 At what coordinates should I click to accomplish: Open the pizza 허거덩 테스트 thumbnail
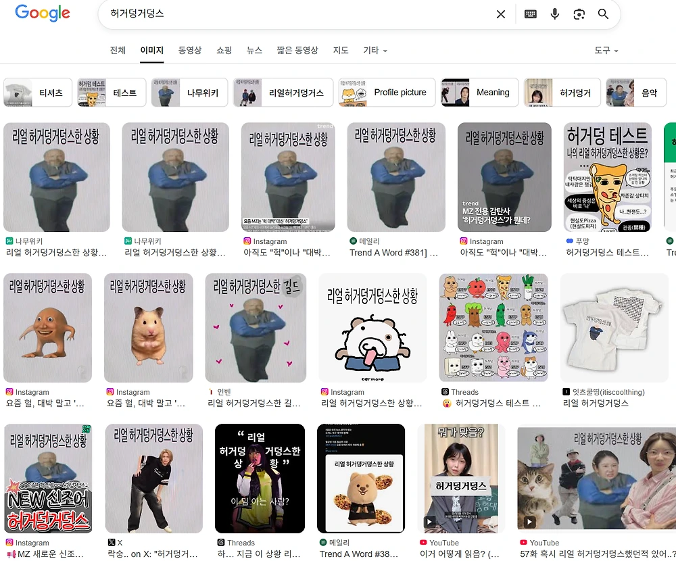(x=608, y=177)
